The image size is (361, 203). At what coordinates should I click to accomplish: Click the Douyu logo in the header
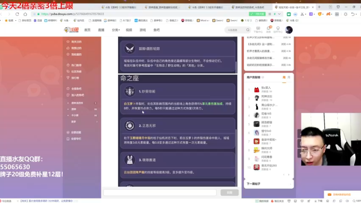pos(71,30)
